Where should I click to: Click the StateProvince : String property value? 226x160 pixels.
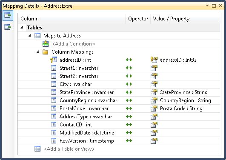(184, 92)
